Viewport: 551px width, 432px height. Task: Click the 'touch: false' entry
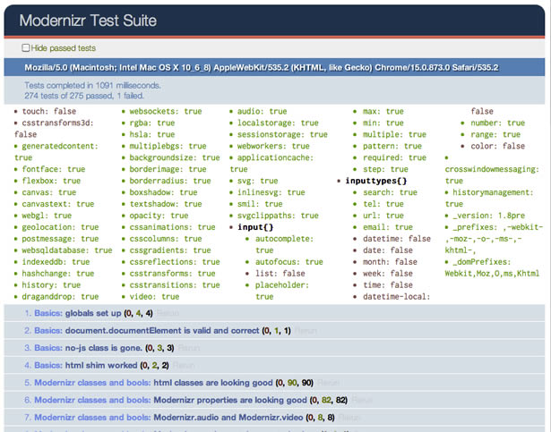49,111
